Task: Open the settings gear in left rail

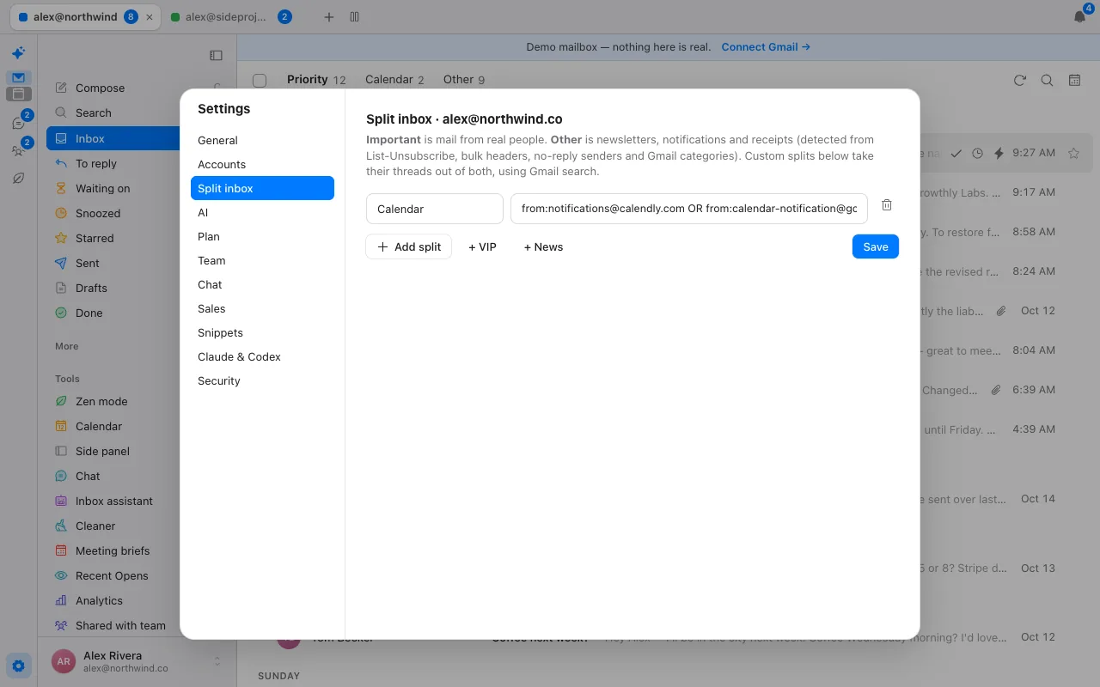Action: click(18, 666)
